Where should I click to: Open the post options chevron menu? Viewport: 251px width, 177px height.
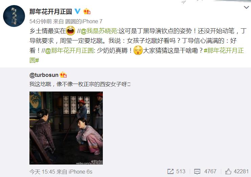click(246, 7)
